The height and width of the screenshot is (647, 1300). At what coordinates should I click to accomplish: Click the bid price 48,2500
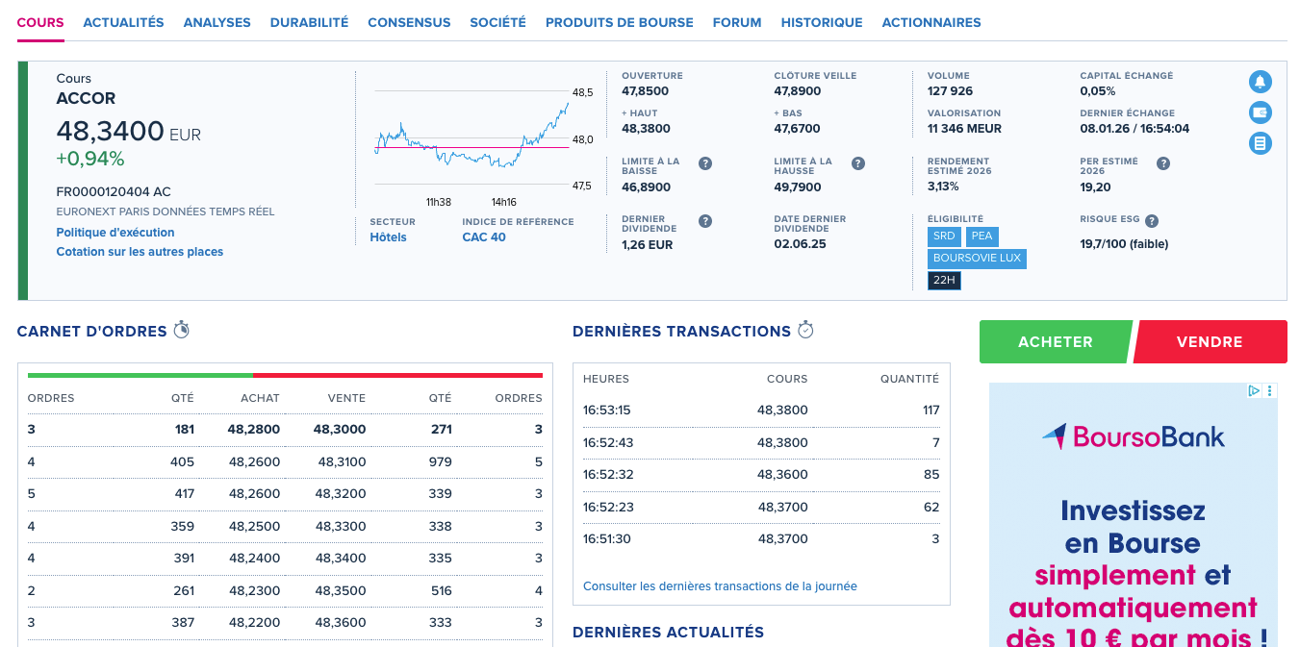click(255, 526)
